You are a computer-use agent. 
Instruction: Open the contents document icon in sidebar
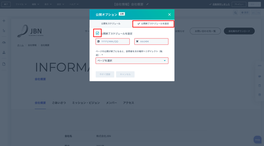[4, 64]
